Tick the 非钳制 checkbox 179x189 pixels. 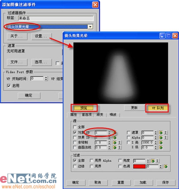point(75,142)
